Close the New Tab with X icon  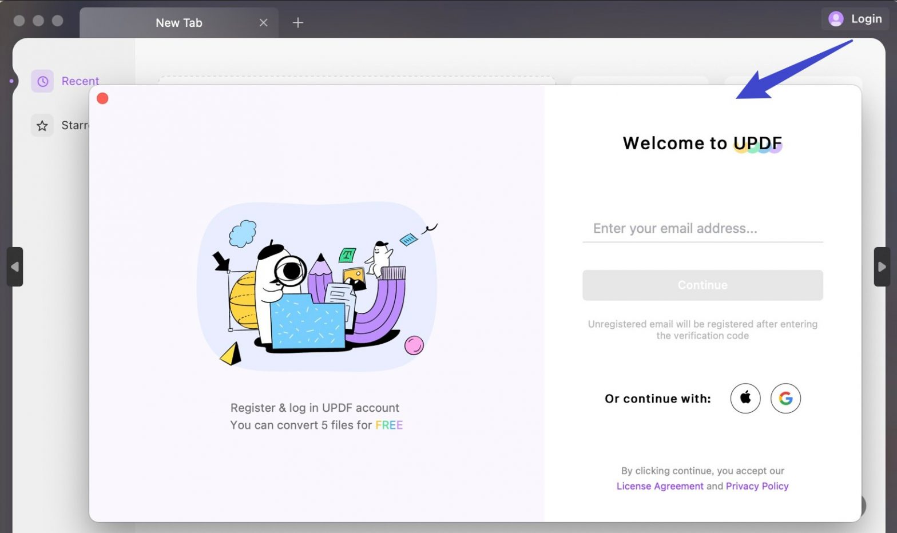263,23
